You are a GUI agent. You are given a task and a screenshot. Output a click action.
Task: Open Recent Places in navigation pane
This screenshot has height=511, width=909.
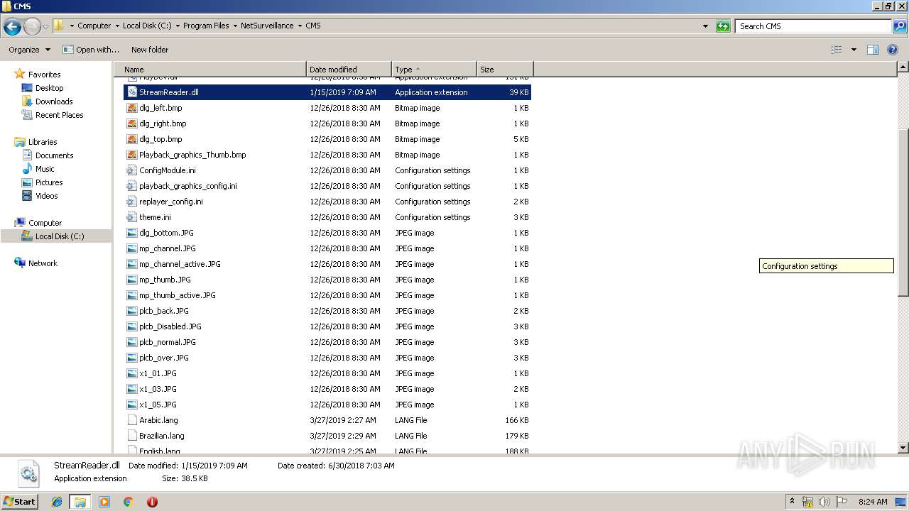tap(59, 115)
